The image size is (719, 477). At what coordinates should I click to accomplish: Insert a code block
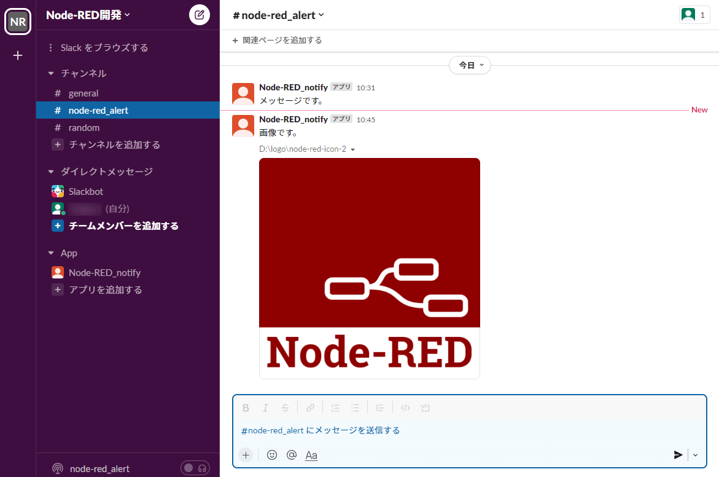click(425, 408)
